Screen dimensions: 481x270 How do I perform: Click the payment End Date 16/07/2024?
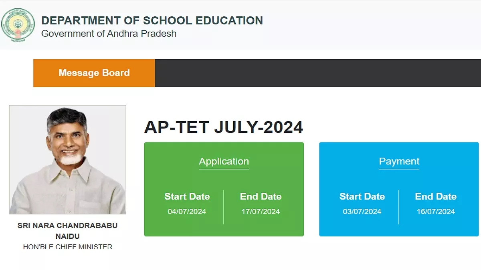(x=436, y=212)
